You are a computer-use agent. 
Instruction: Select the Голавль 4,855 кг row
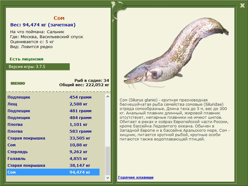coord(53,158)
